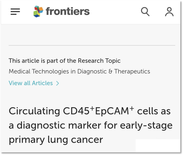Open the hamburger navigation menu

tap(15, 11)
